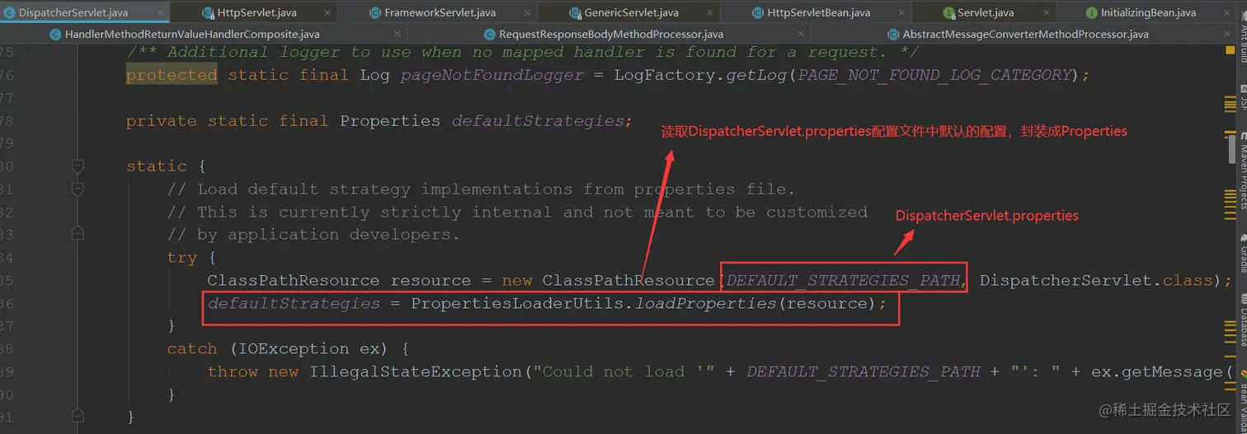The height and width of the screenshot is (434, 1247).
Task: Click the 'catch' keyword
Action: coord(191,349)
